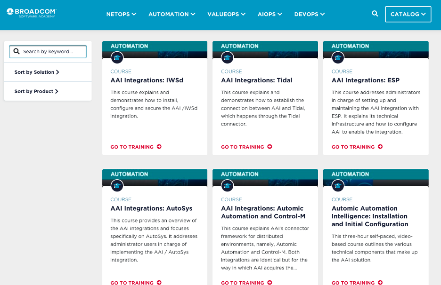Click graduation cap icon on Control-M card

click(227, 186)
